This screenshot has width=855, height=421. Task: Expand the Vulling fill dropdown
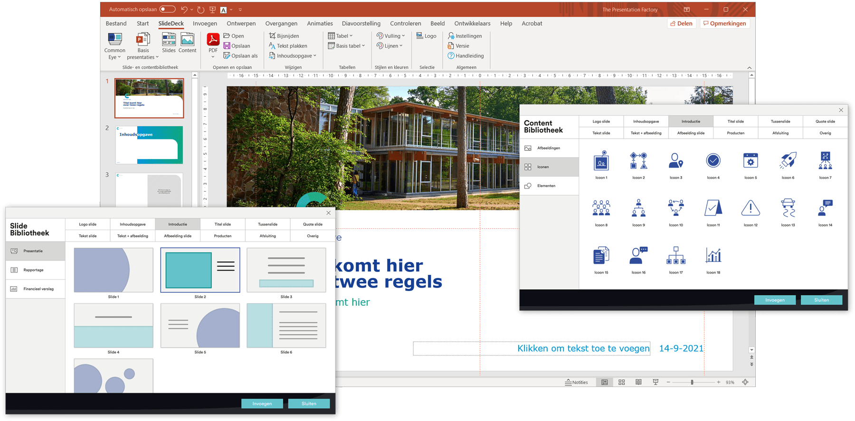[390, 36]
